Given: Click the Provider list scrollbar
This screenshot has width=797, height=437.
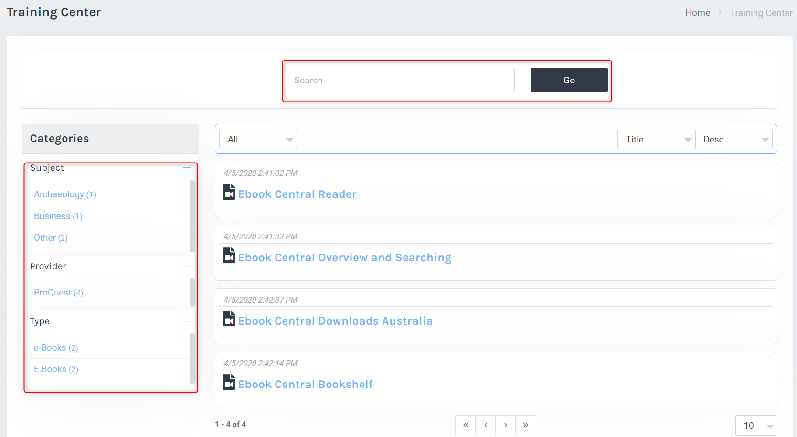Looking at the screenshot, I should point(192,293).
